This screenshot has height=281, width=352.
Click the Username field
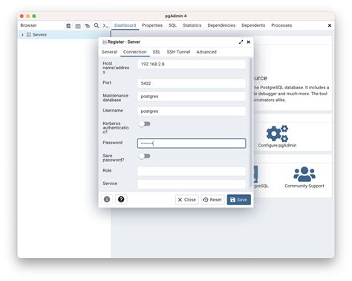point(192,112)
